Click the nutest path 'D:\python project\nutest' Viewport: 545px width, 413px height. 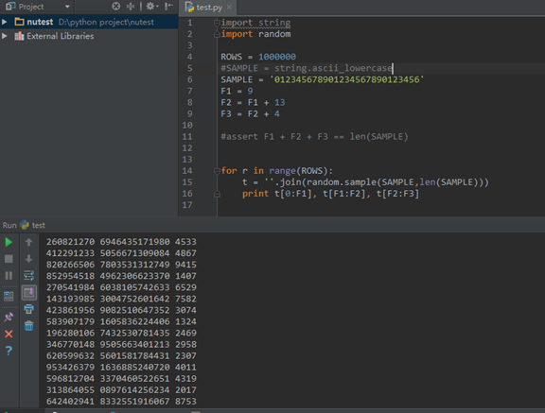click(106, 23)
